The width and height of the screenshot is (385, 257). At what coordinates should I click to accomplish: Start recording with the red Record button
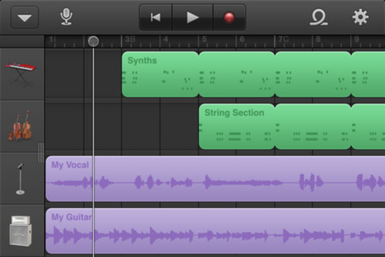[229, 17]
